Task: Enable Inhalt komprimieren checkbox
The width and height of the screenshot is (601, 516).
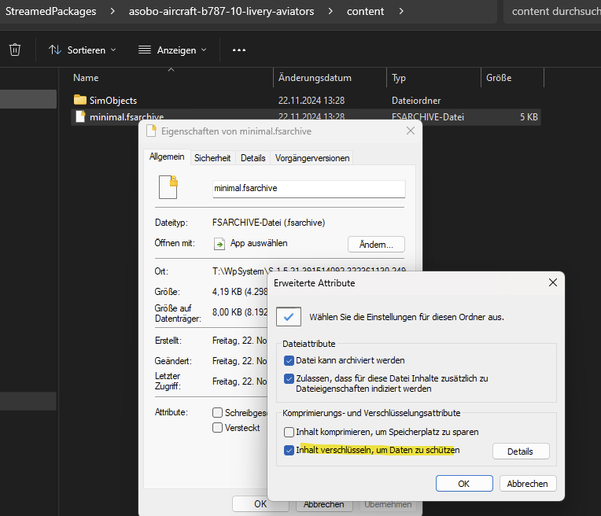Action: click(289, 432)
